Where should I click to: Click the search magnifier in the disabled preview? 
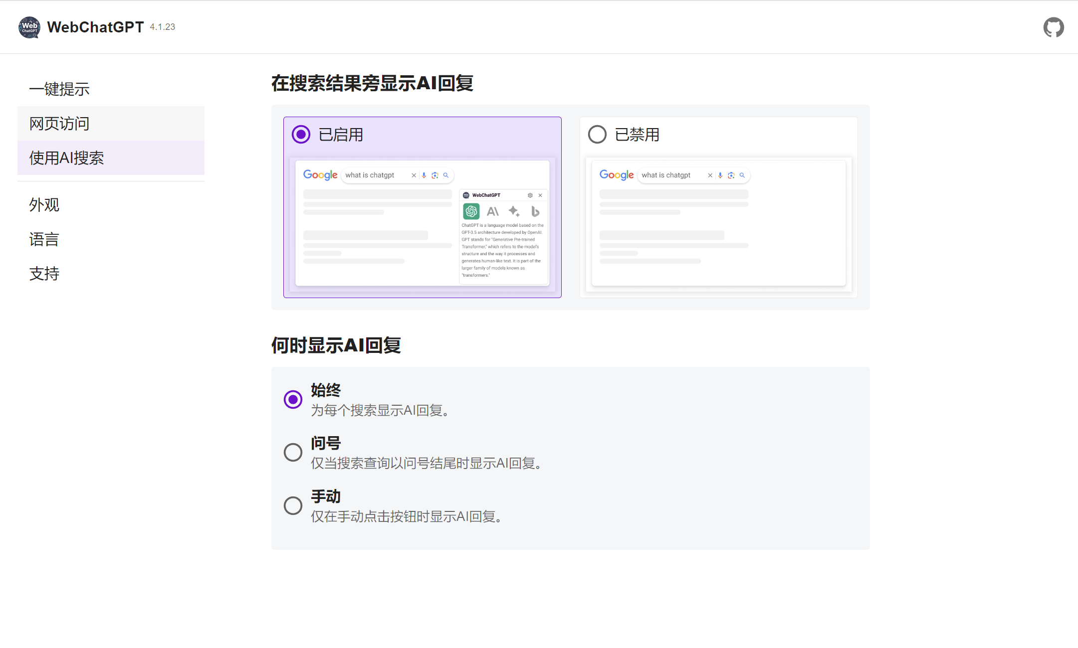pos(742,175)
